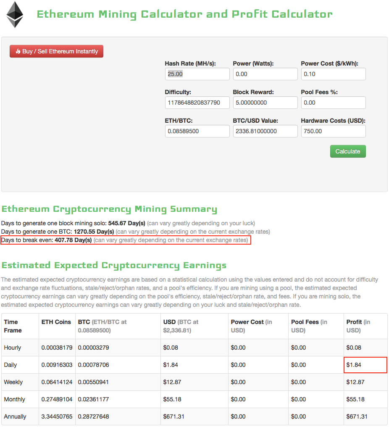Click the Daily Profit value $1.84

tap(354, 365)
